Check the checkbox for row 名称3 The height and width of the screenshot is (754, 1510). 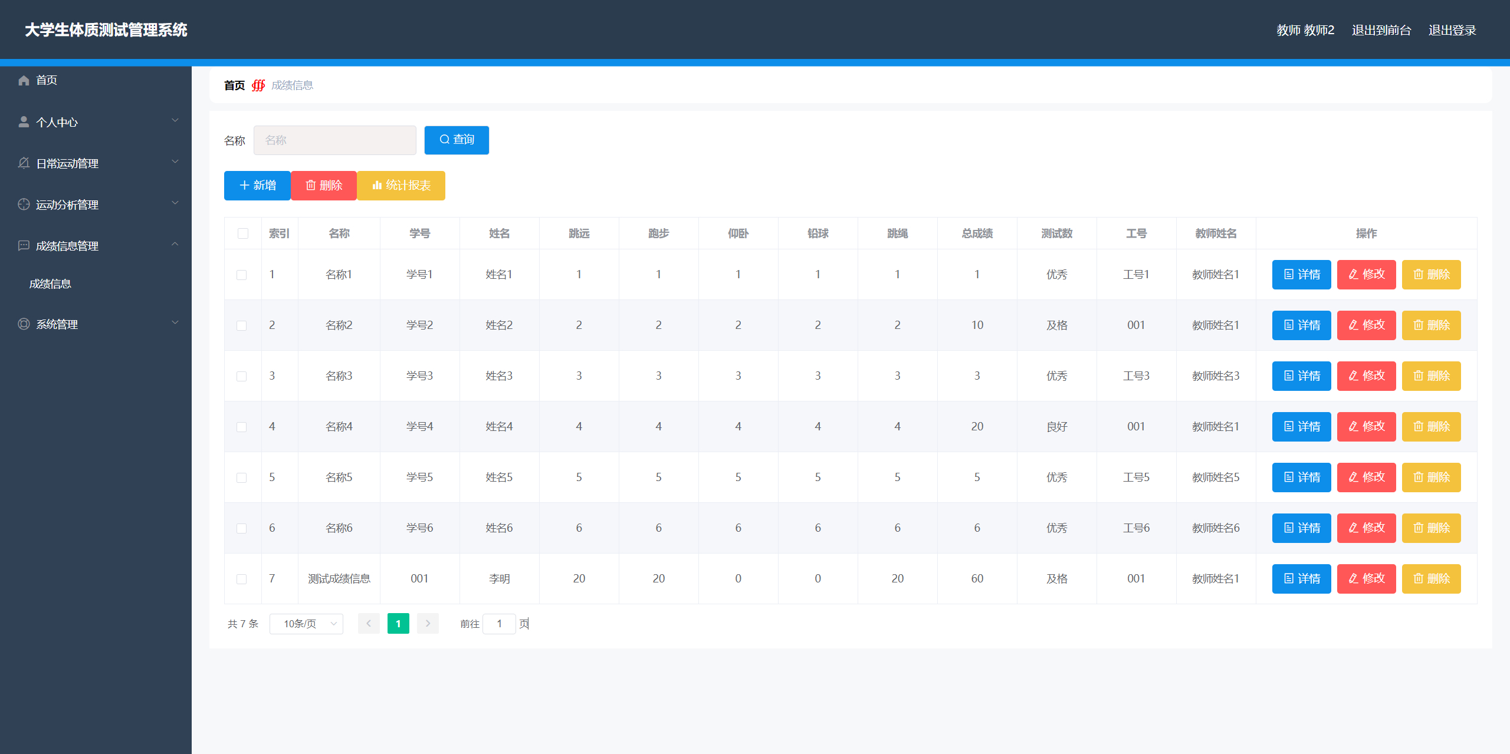pyautogui.click(x=242, y=376)
